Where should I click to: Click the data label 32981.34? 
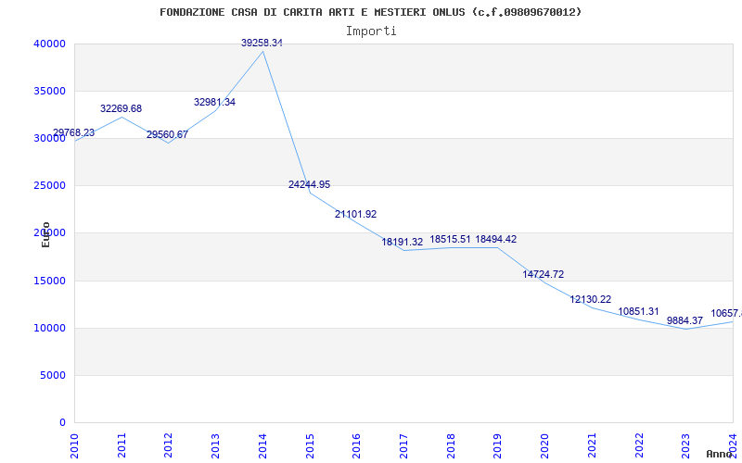tap(214, 102)
